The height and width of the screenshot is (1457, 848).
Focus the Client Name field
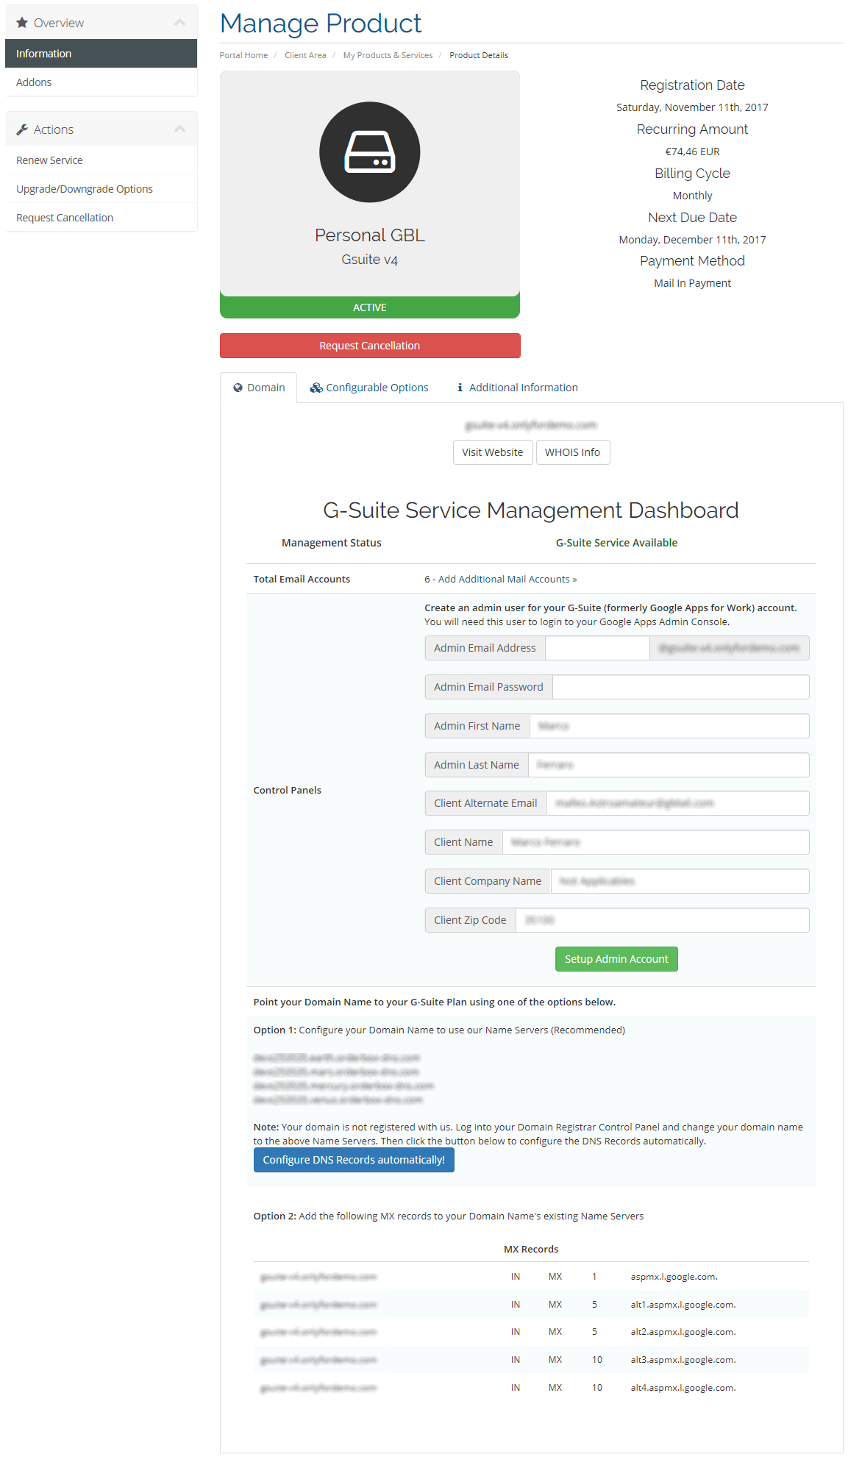656,842
